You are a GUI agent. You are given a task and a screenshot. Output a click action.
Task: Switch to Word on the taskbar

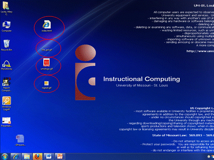pos(49,156)
